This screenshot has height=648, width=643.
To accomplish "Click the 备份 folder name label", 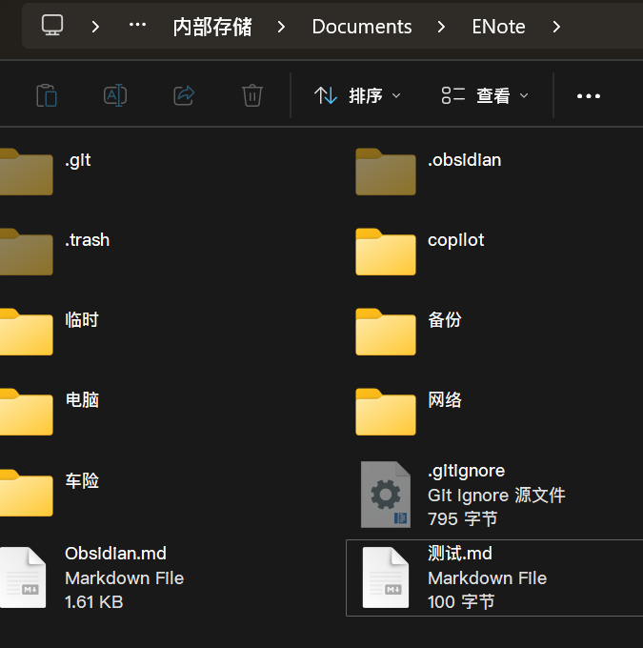I will click(445, 320).
